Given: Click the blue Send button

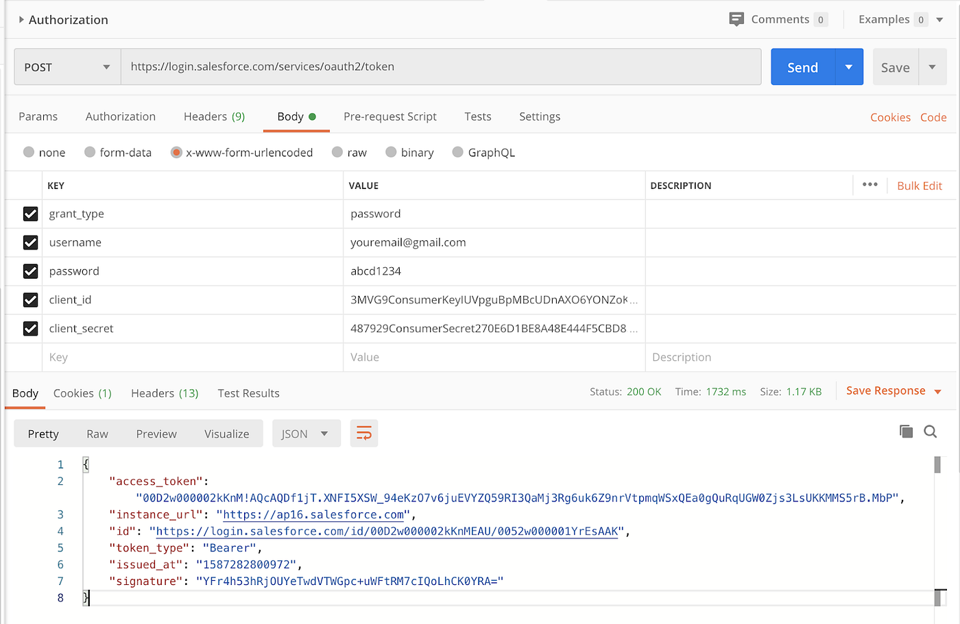Looking at the screenshot, I should pyautogui.click(x=803, y=67).
